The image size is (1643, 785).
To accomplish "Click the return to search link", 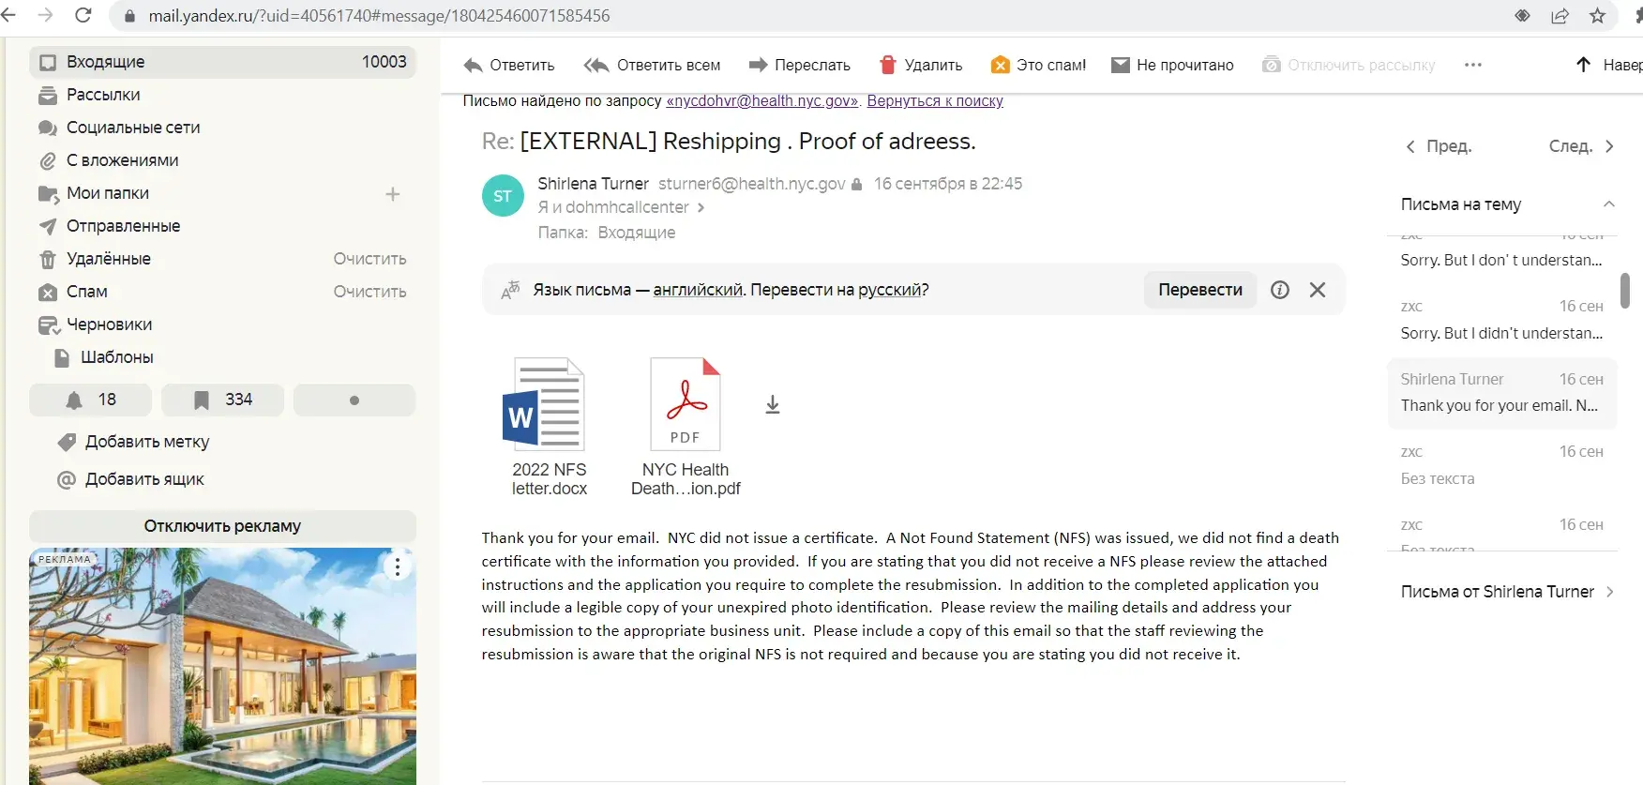I will click(x=934, y=101).
